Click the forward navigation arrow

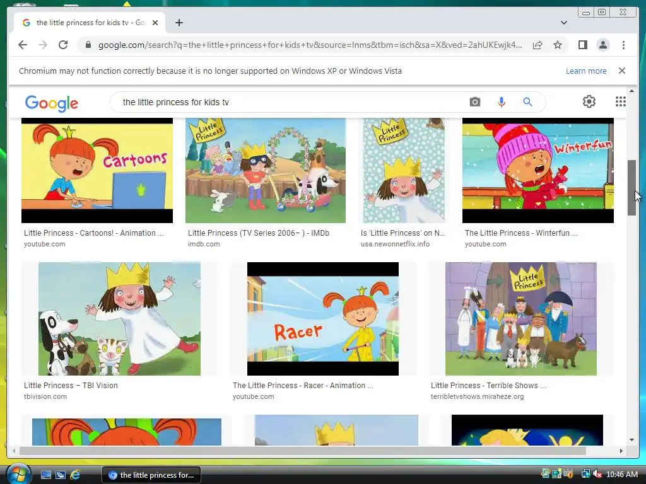click(x=43, y=45)
